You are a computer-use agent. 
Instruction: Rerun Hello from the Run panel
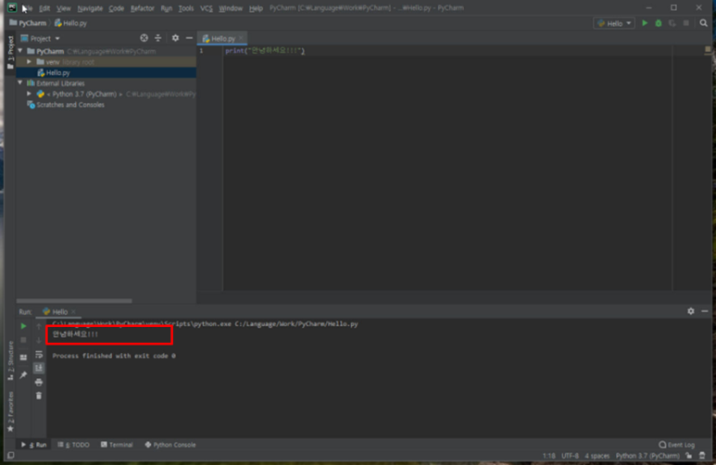point(23,326)
